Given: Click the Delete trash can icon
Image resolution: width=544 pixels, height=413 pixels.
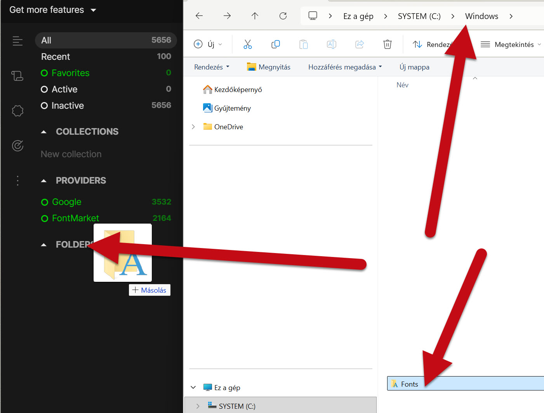Looking at the screenshot, I should point(387,44).
